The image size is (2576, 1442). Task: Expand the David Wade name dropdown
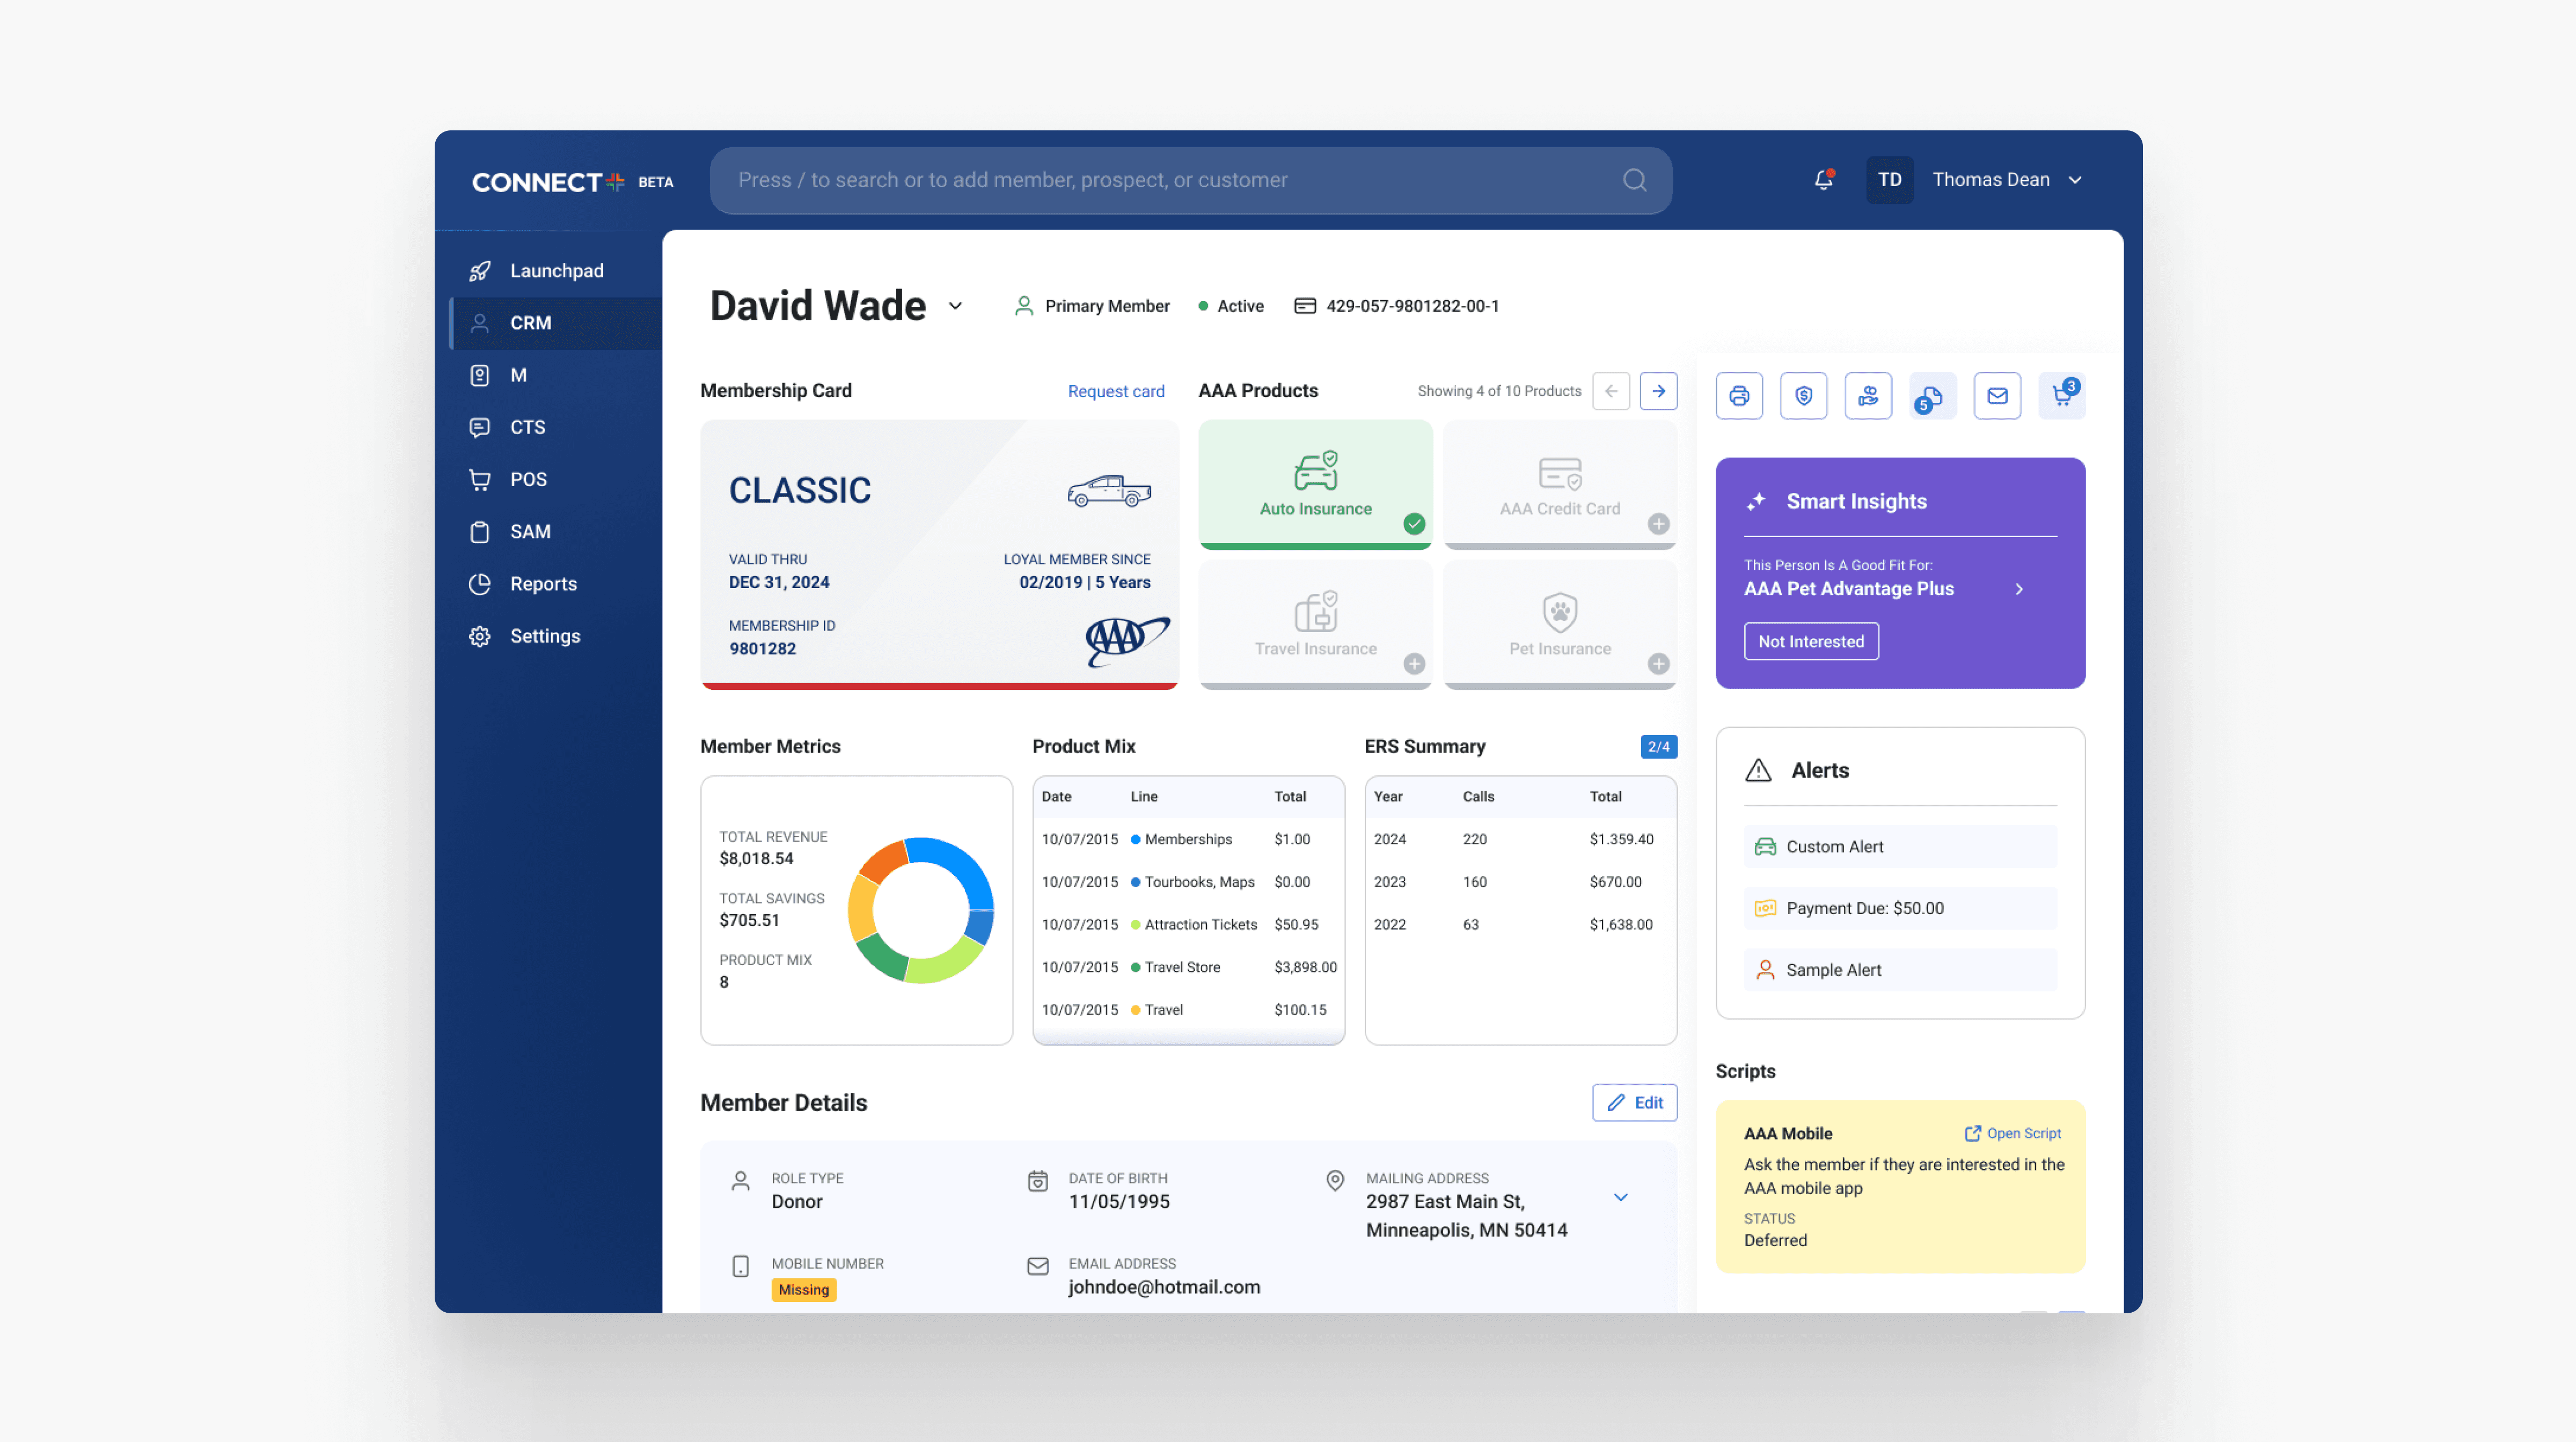coord(955,306)
